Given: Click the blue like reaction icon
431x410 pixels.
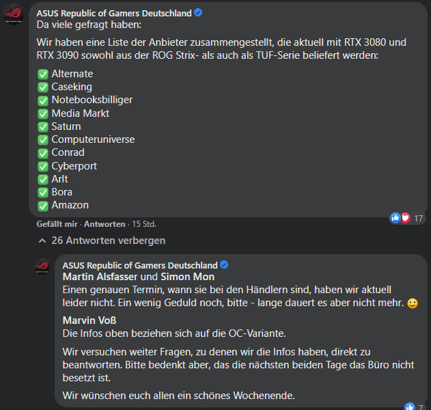Looking at the screenshot, I should point(395,218).
